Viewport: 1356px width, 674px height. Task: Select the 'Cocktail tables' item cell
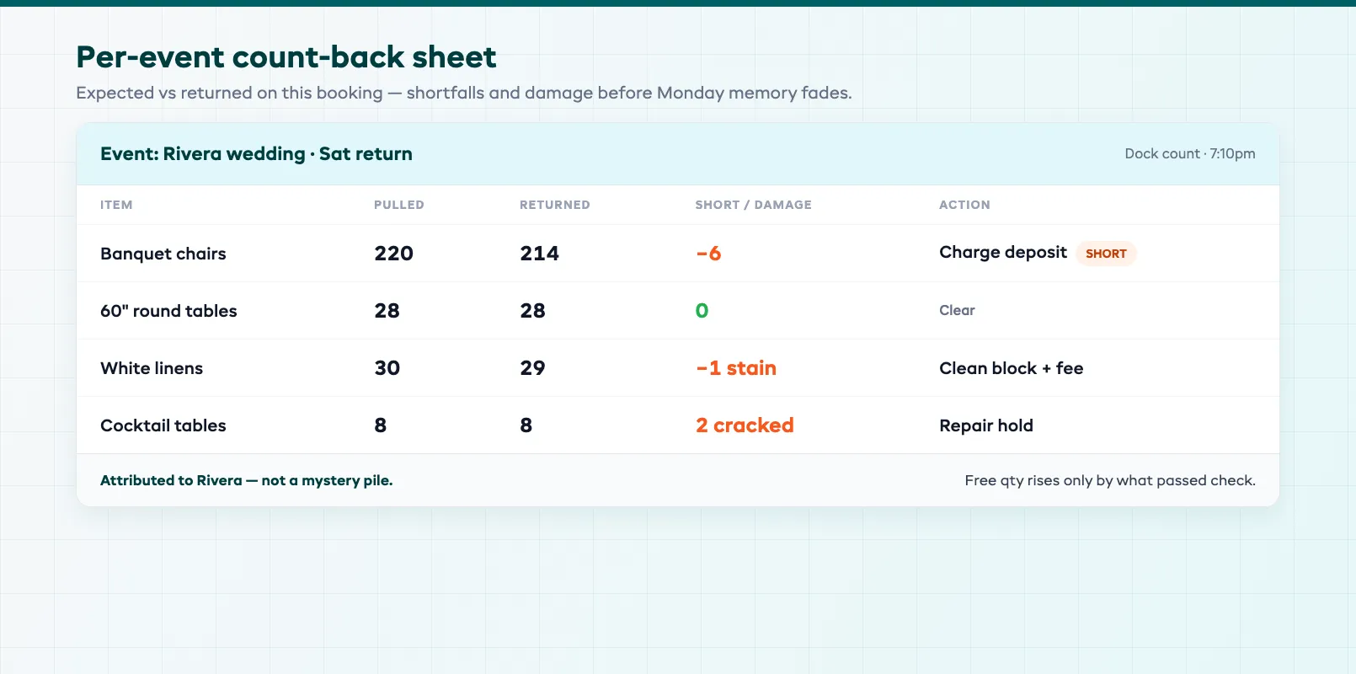click(x=163, y=425)
